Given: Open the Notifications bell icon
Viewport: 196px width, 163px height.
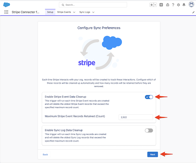Looking at the screenshot, I should pyautogui.click(x=184, y=5).
